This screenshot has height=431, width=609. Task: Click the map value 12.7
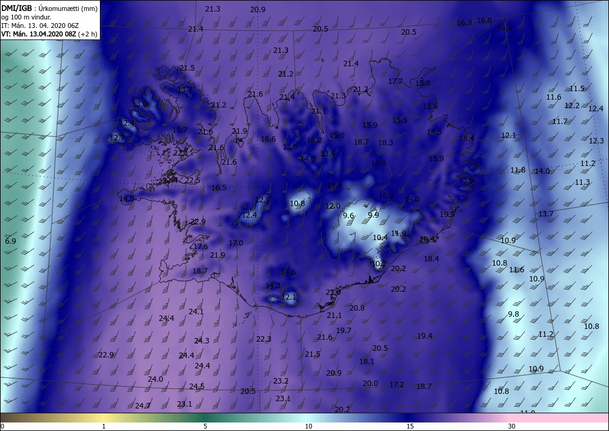pos(117,138)
